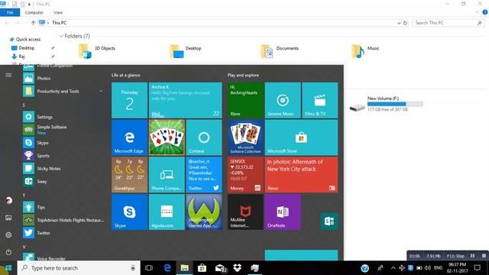Image resolution: width=489 pixels, height=275 pixels.
Task: Open the File Explorer help button
Action: tap(485, 12)
